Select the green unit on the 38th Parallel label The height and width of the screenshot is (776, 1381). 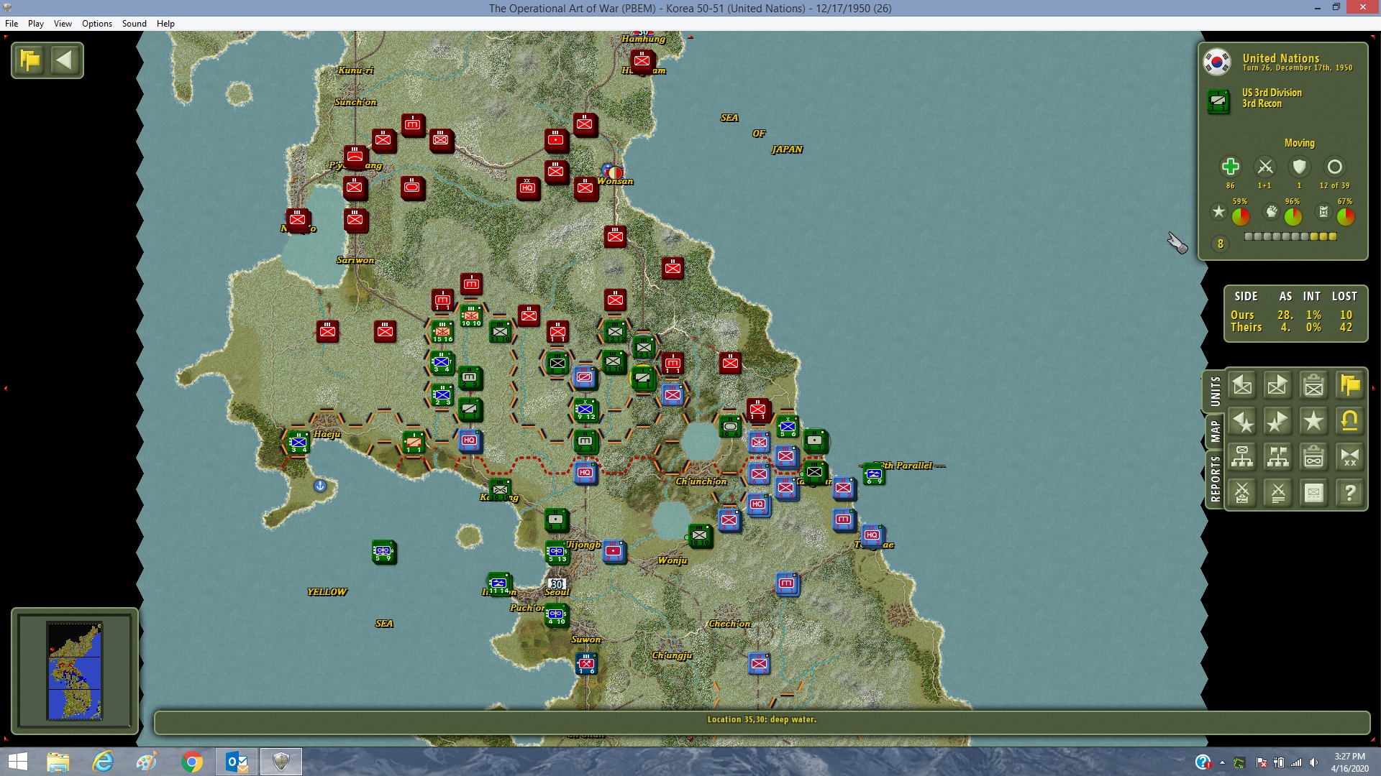(873, 474)
